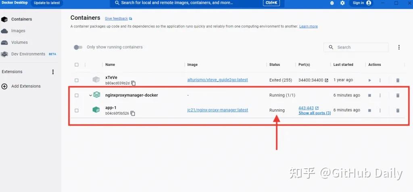Click the top search bar field
The image size is (413, 192).
pos(197,3)
